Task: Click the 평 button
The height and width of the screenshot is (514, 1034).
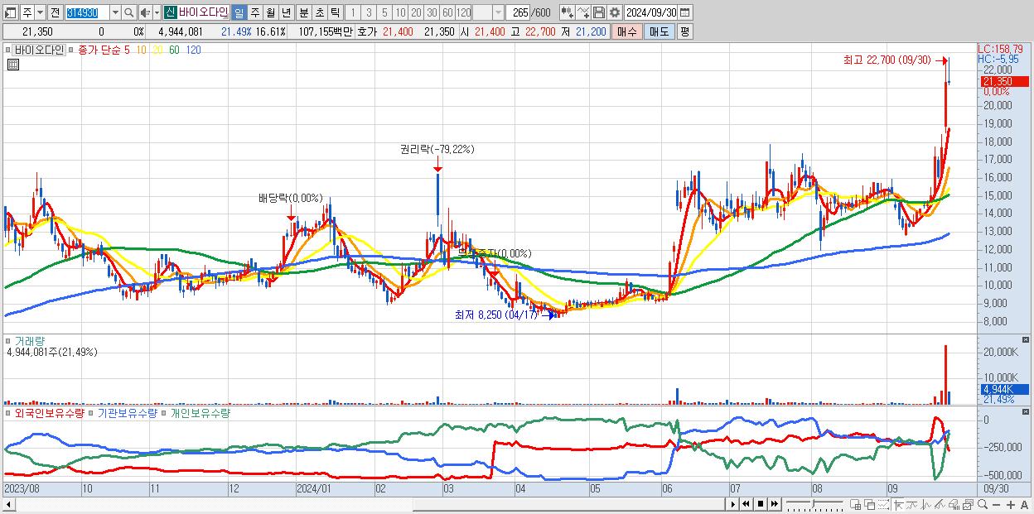Action: (684, 31)
